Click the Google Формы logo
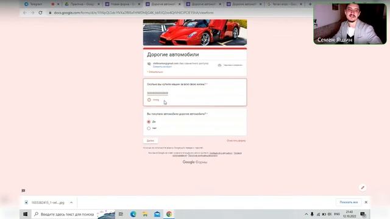Image resolution: width=390 pixels, height=219 pixels. tap(195, 162)
